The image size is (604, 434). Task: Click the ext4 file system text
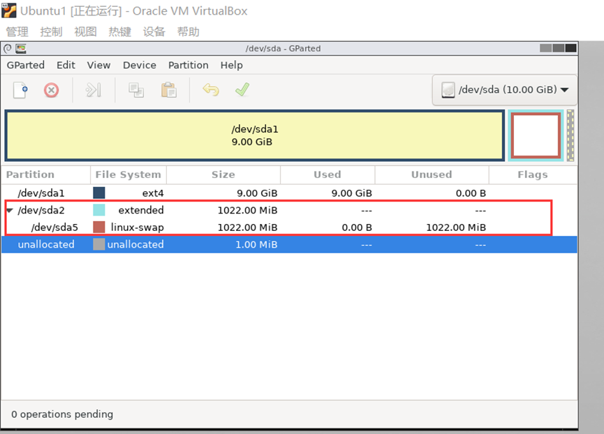pos(153,193)
